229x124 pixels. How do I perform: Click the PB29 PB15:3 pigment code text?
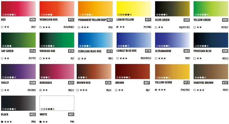tap(146, 58)
